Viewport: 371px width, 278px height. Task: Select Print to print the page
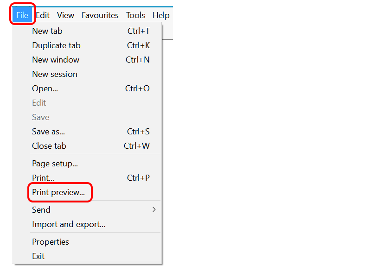43,177
